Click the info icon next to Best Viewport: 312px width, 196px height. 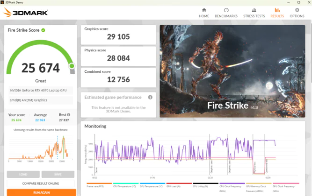69,115
